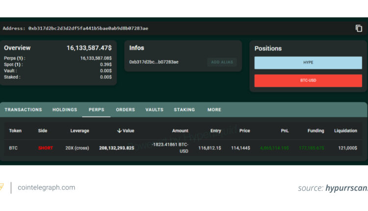368x211 pixels.
Task: Go to the ORDERS tab
Action: tap(125, 110)
